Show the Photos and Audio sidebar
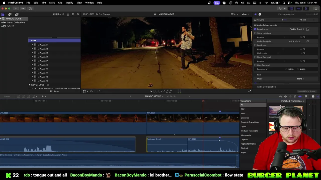321x180 pixels. [10, 14]
